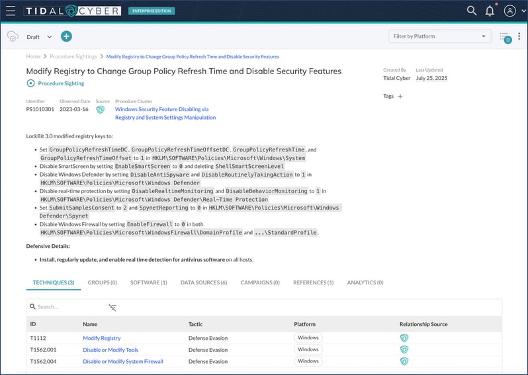Click relationship source icon for T1562.001
This screenshot has width=528, height=375.
pos(404,349)
